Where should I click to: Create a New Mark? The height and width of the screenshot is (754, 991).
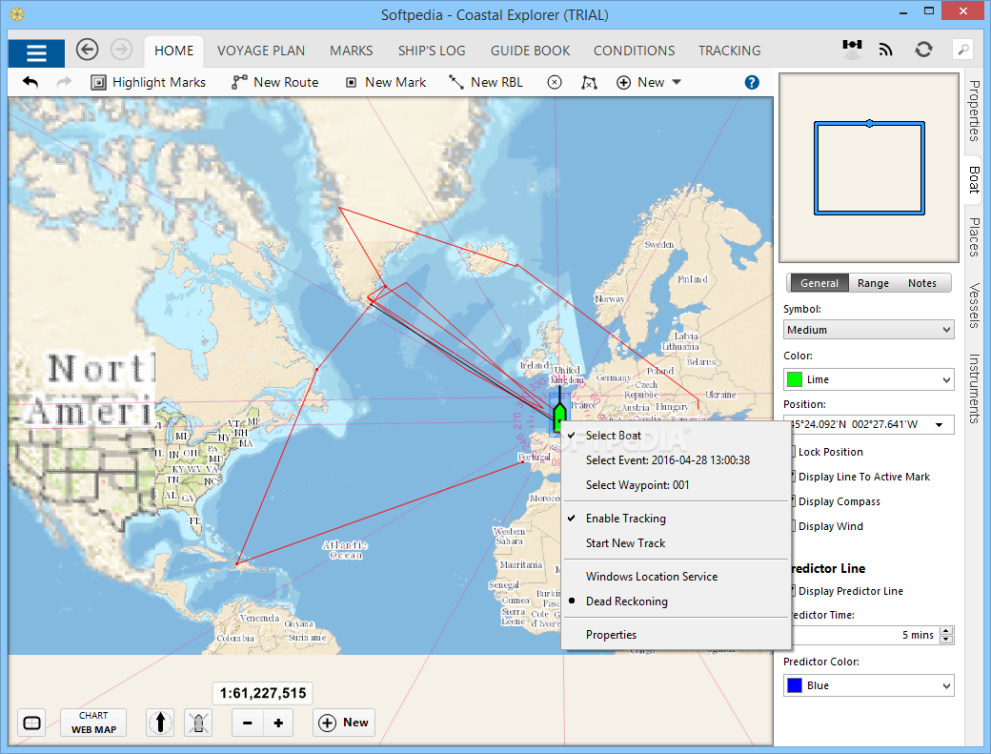(x=386, y=82)
